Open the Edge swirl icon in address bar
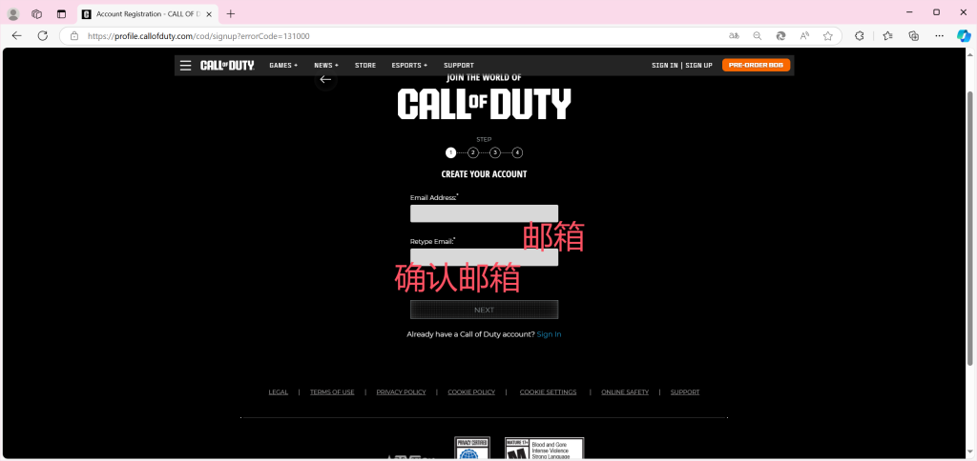 click(780, 36)
